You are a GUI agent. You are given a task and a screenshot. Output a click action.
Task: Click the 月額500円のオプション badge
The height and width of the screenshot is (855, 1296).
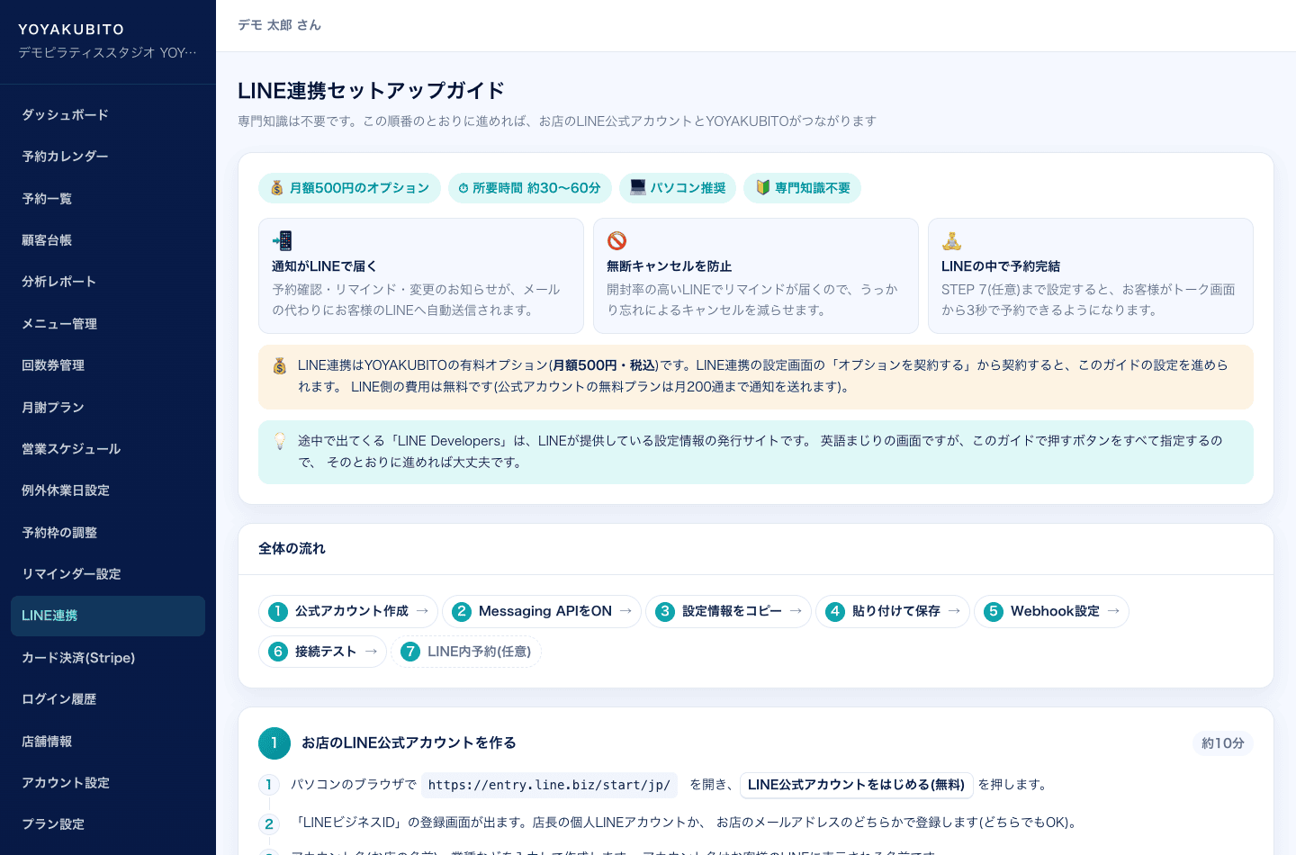click(x=349, y=188)
